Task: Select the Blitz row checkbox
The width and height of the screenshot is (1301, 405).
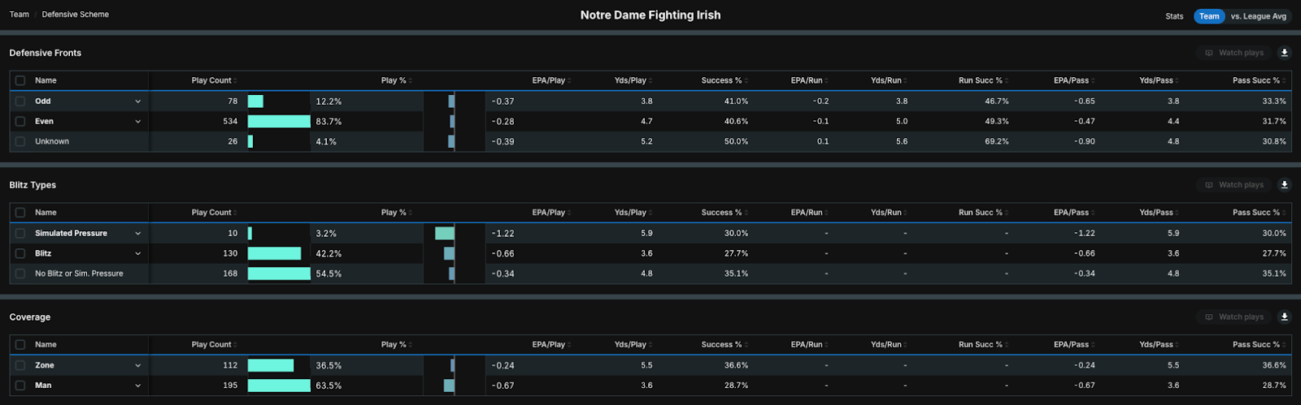Action: tap(20, 253)
